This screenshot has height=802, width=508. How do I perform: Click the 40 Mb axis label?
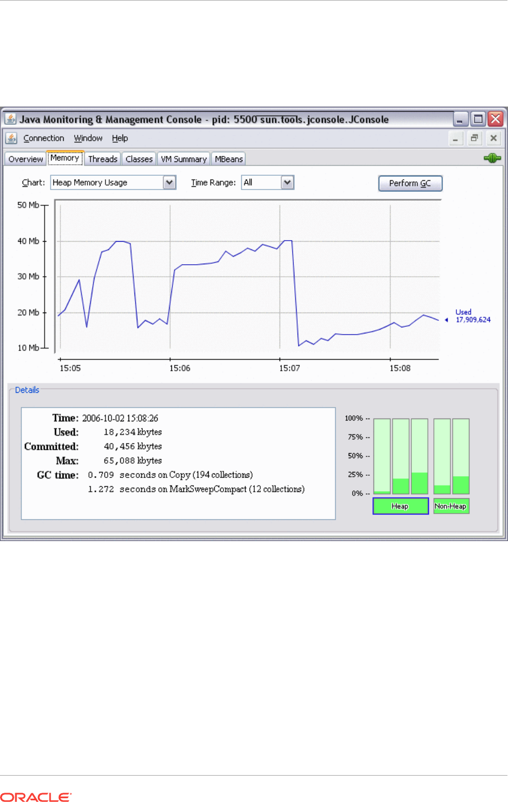[28, 241]
